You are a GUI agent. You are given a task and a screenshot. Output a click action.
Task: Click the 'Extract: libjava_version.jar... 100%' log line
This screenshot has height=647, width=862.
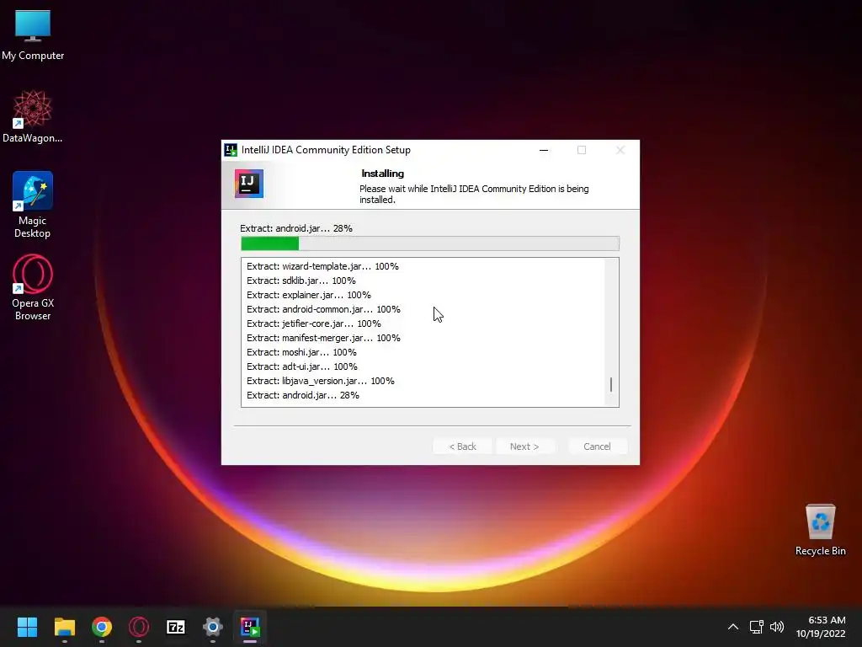(321, 381)
